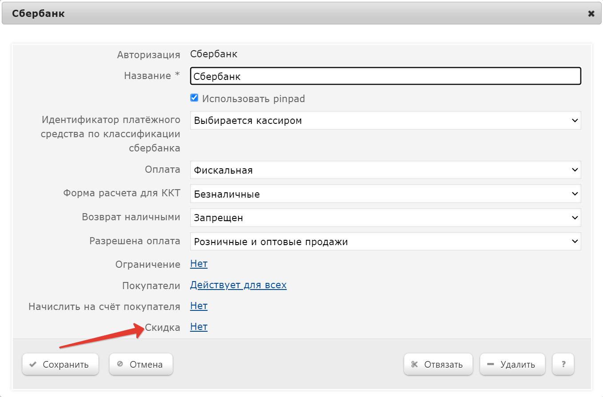Expand the Форма расчета для ККТ dropdown
This screenshot has width=603, height=397.
point(385,194)
